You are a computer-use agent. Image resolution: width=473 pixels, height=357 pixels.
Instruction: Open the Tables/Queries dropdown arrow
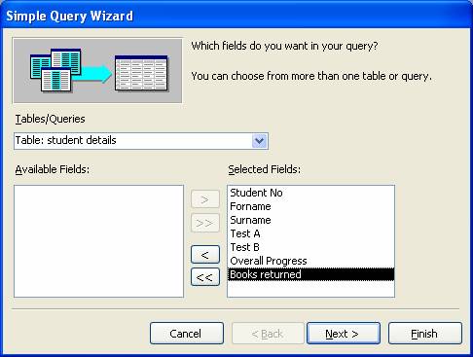pos(259,141)
